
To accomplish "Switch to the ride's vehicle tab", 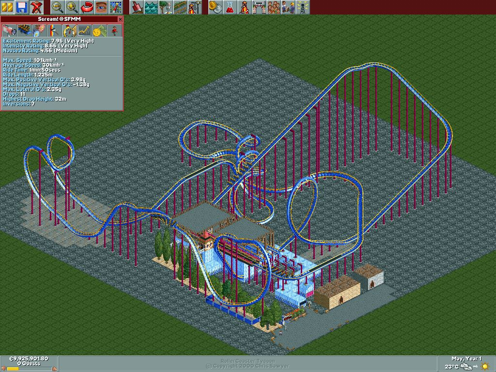I will click(24, 31).
